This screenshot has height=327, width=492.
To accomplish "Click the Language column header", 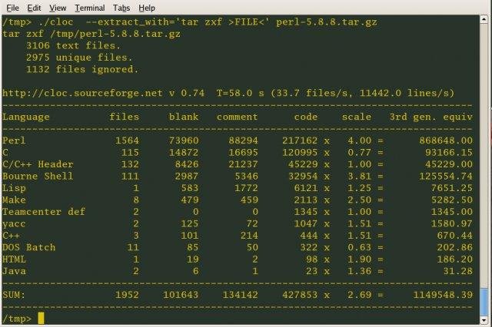I will 26,117.
